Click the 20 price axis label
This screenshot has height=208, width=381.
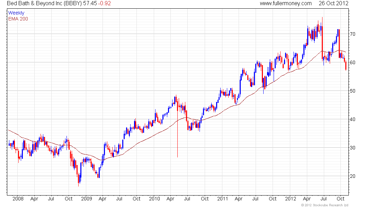tap(352, 176)
